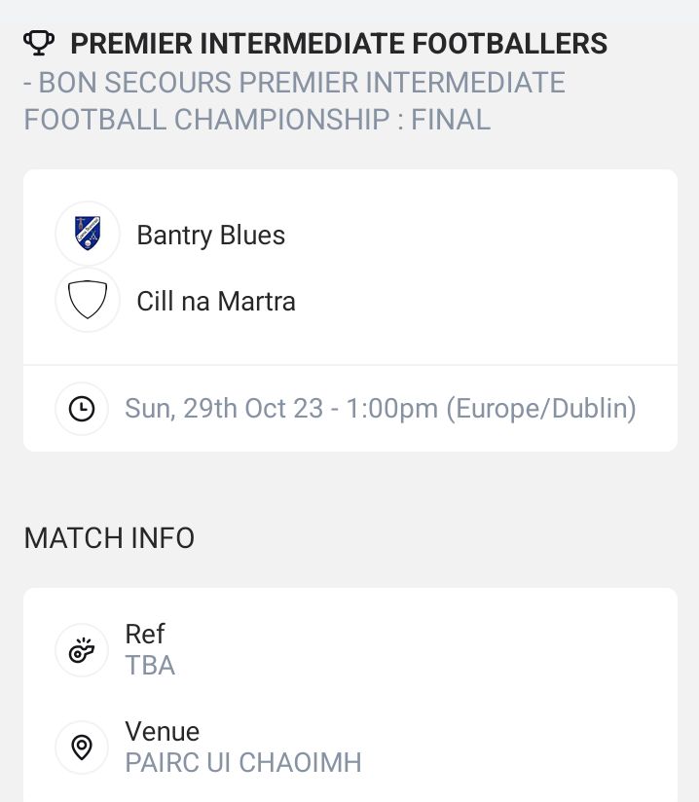
Task: Tap the Bon Secours championship final subtitle
Action: [292, 100]
